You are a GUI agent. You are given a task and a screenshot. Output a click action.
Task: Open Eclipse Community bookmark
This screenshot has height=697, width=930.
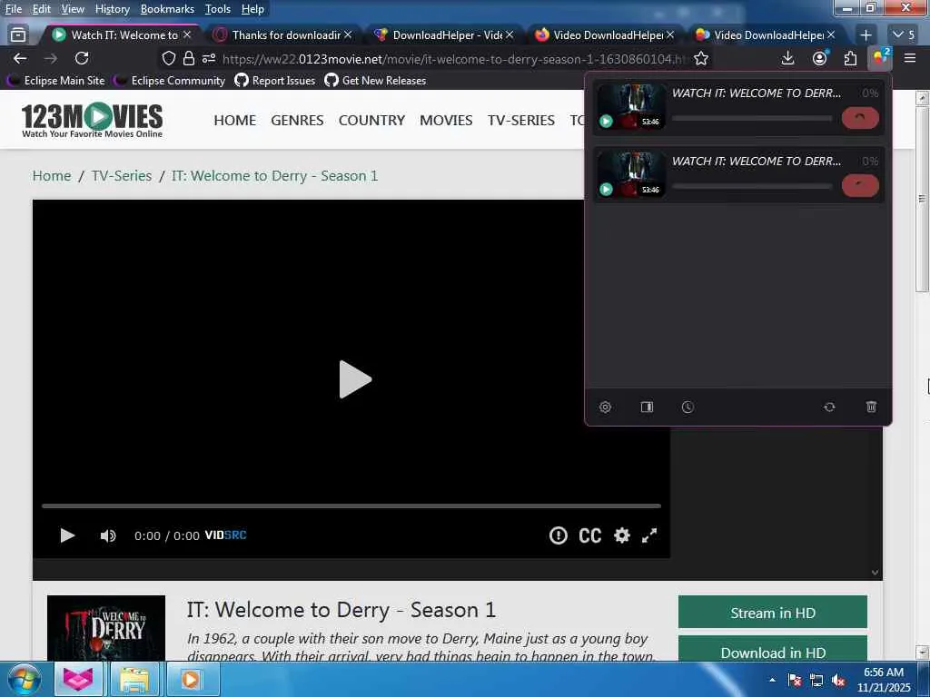click(170, 81)
